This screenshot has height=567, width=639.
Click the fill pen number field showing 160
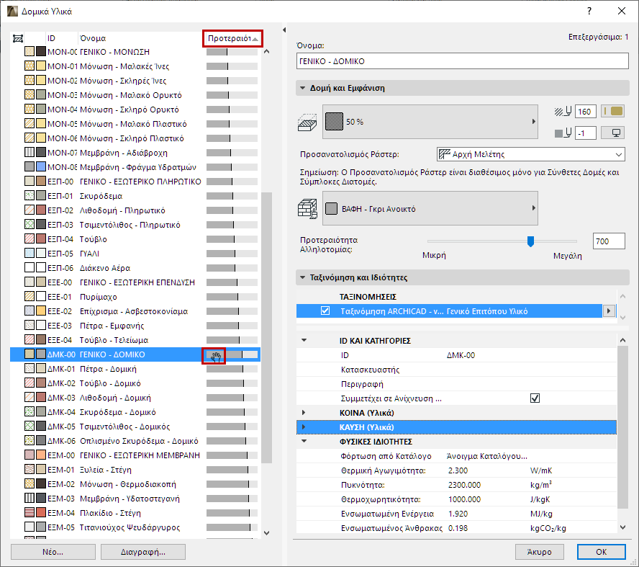click(x=586, y=112)
